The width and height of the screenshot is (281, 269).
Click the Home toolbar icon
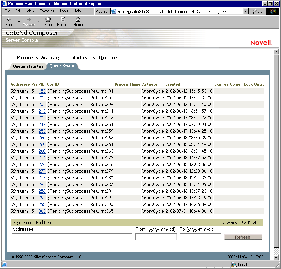(x=78, y=19)
